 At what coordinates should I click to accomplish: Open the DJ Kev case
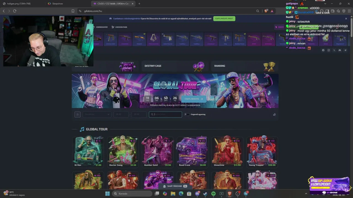(88, 152)
